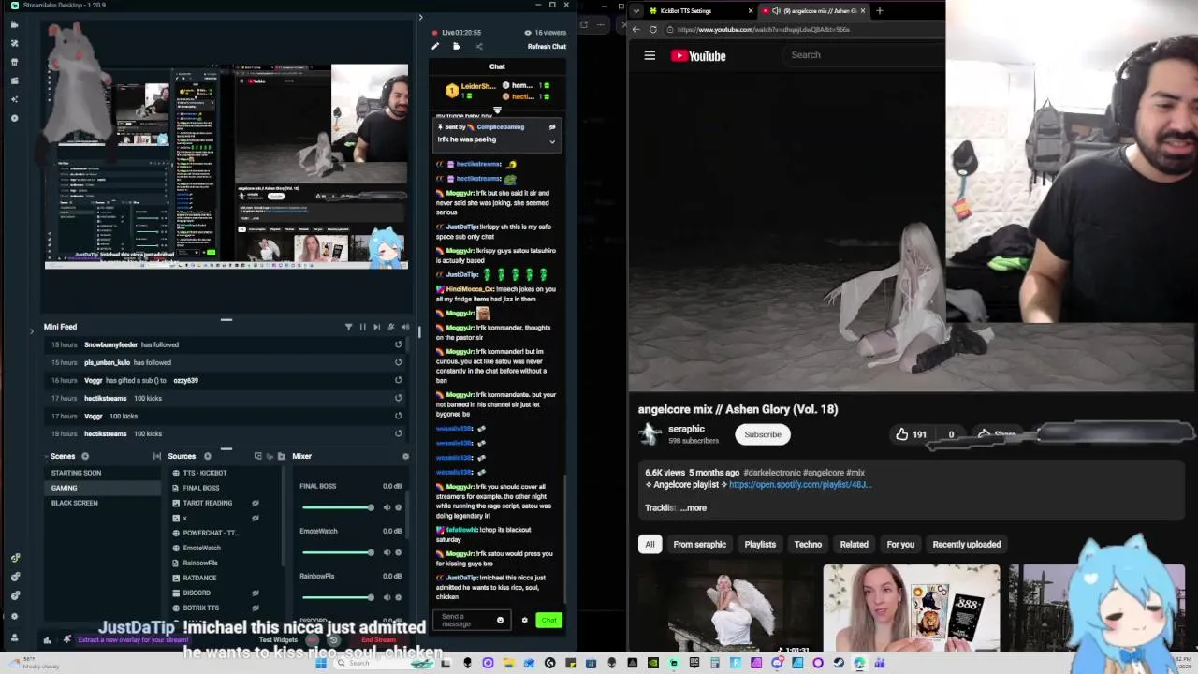Replay the pls_unban_kulo follow alert
The image size is (1198, 674).
[x=398, y=362]
